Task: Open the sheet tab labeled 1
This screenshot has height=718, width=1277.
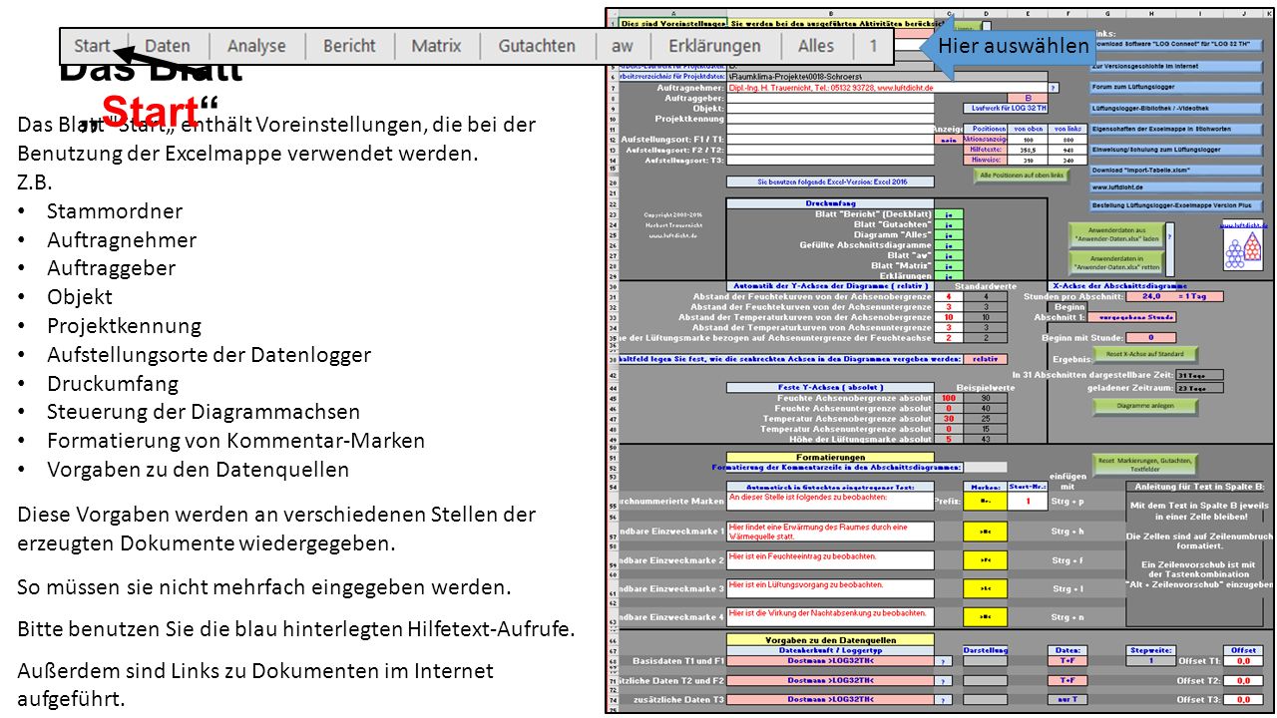Action: coord(874,46)
